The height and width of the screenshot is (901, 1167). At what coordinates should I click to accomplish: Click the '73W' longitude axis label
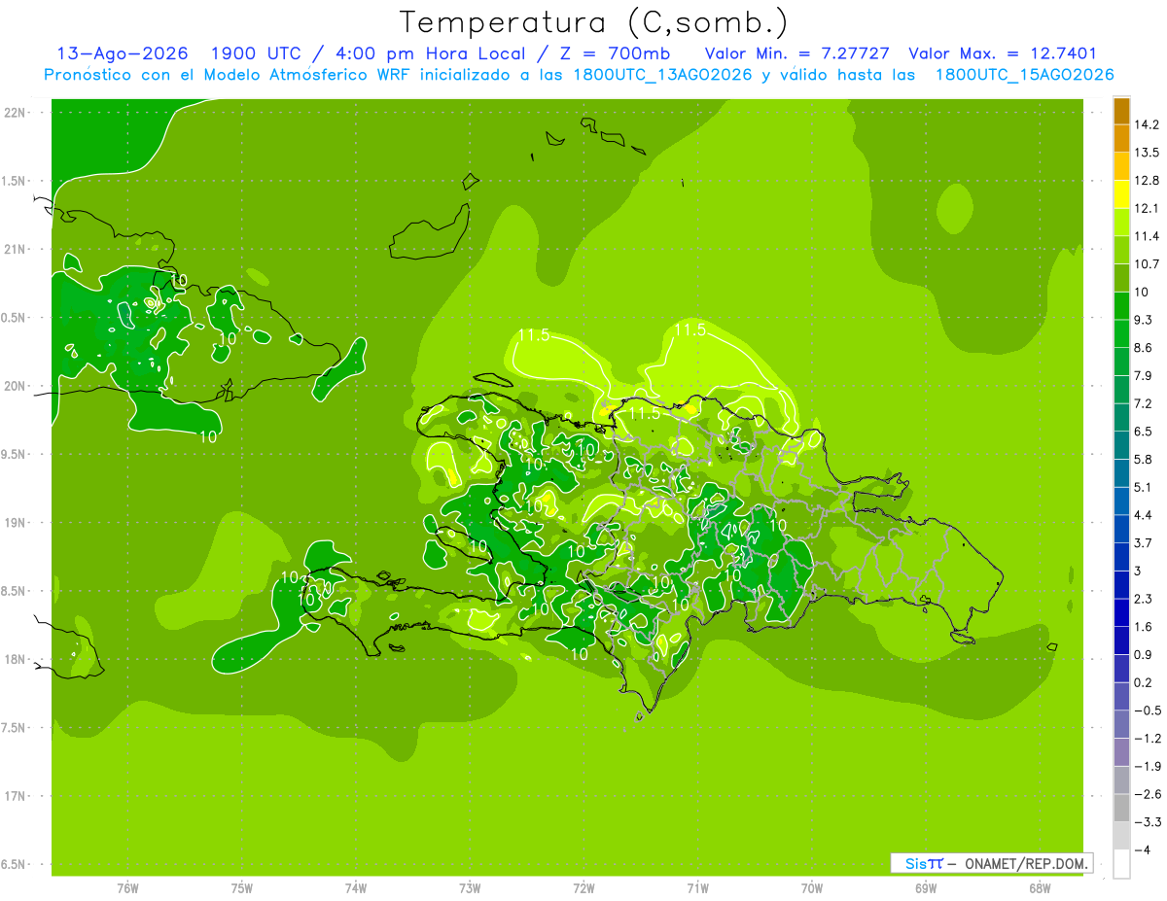[x=470, y=889]
